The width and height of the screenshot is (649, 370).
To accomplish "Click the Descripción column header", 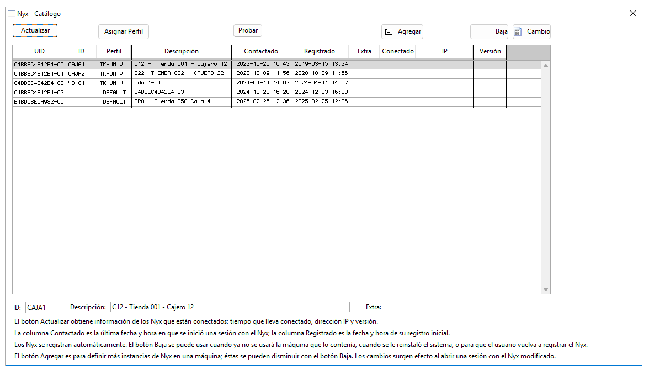I will pyautogui.click(x=182, y=52).
